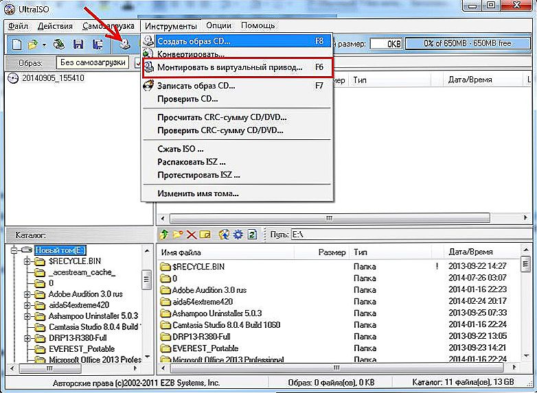Image resolution: width=537 pixels, height=393 pixels.
Task: Sort lower list by Дата/Время header
Action: point(470,252)
